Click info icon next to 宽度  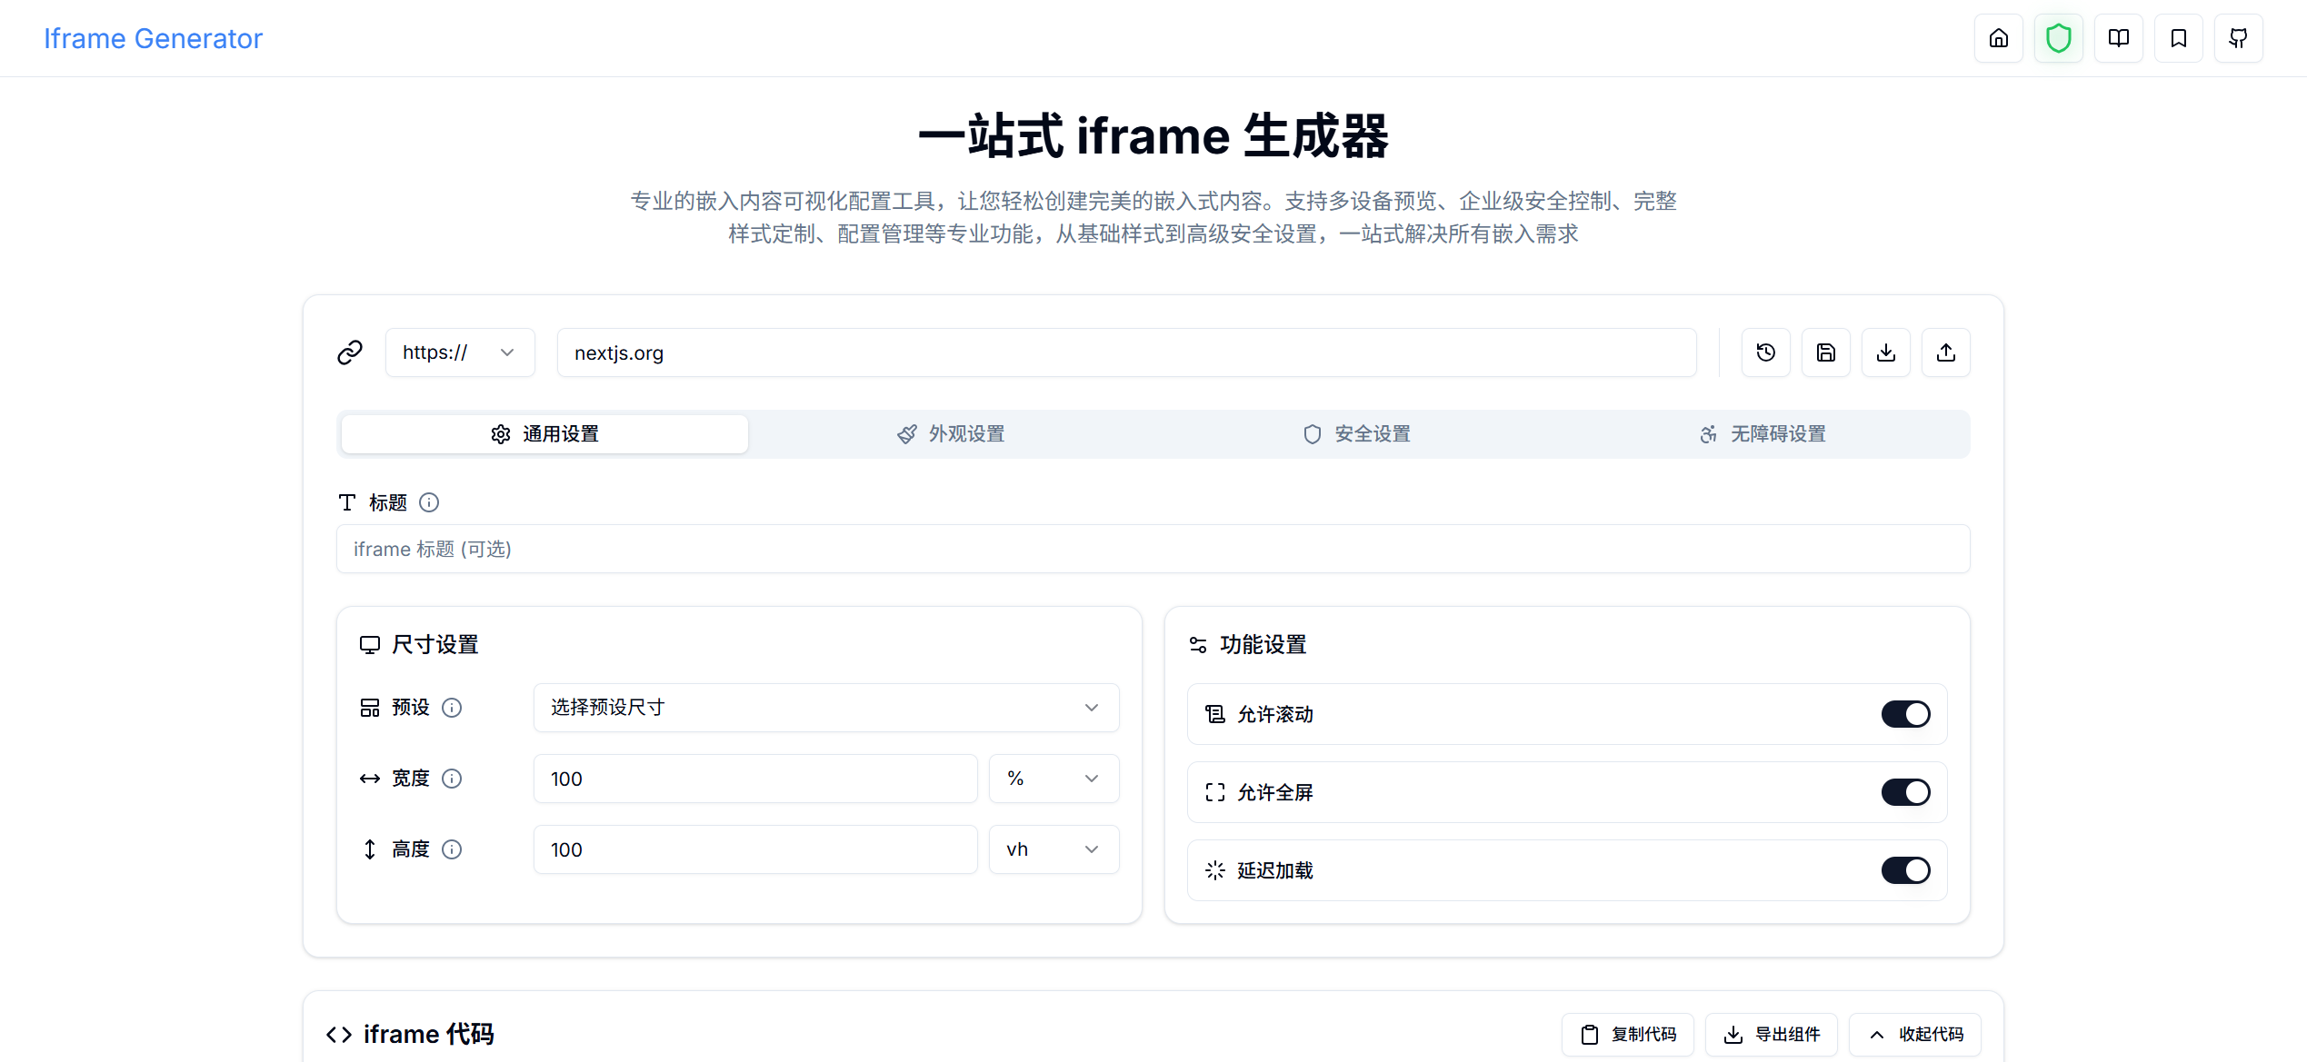coord(452,779)
